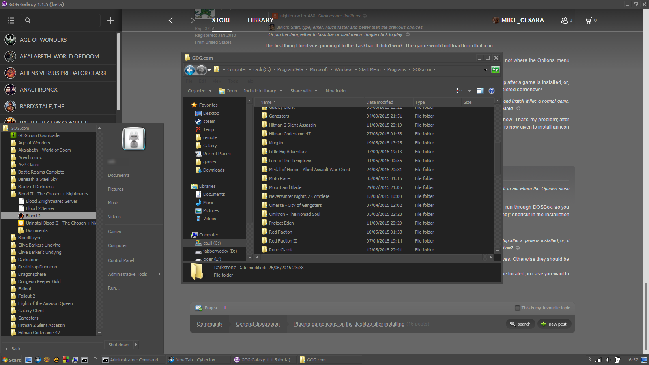Check 'This is my favourite topic' checkbox
This screenshot has width=649, height=365.
(517, 308)
